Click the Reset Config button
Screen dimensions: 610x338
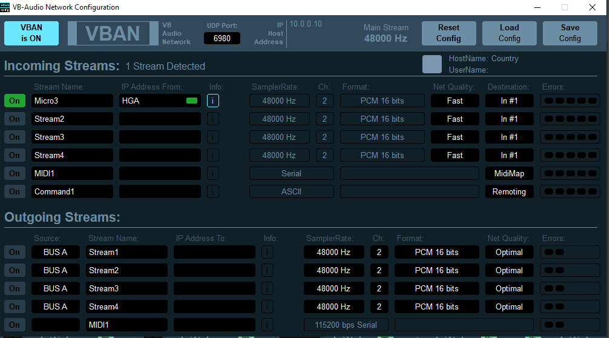point(448,33)
